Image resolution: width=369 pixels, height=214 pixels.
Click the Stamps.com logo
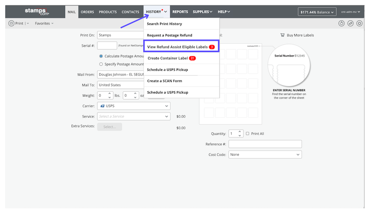[x=37, y=12]
